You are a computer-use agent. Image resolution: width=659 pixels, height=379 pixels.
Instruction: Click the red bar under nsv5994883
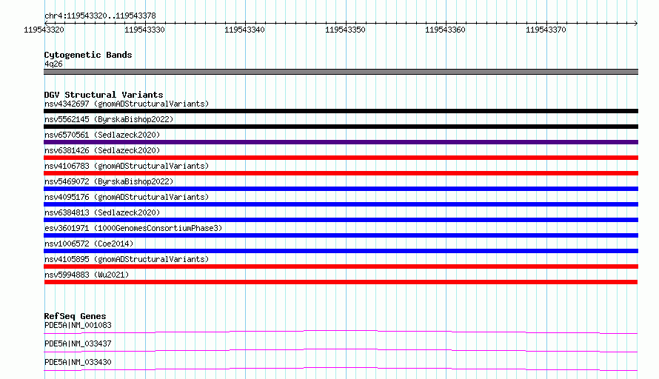point(341,282)
